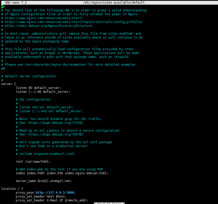This screenshot has width=218, height=204.
Task: Click the '# Default server configuration' comment
Action: (x=29, y=76)
